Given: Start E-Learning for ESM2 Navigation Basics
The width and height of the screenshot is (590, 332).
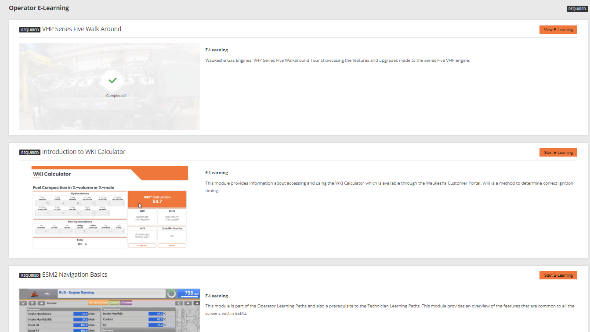Looking at the screenshot, I should (558, 275).
